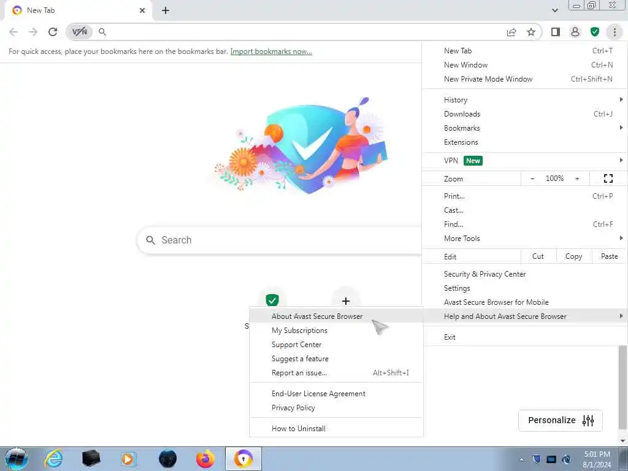Image resolution: width=628 pixels, height=471 pixels.
Task: Click Copy in Edit row
Action: 573,256
